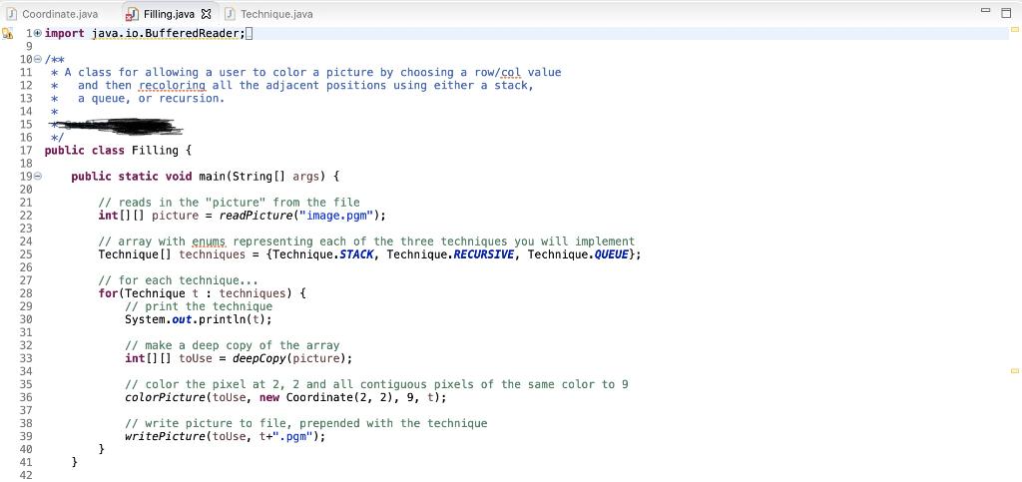Click "main" in the method signature
Viewport: 1022px width, 482px height.
pyautogui.click(x=212, y=177)
